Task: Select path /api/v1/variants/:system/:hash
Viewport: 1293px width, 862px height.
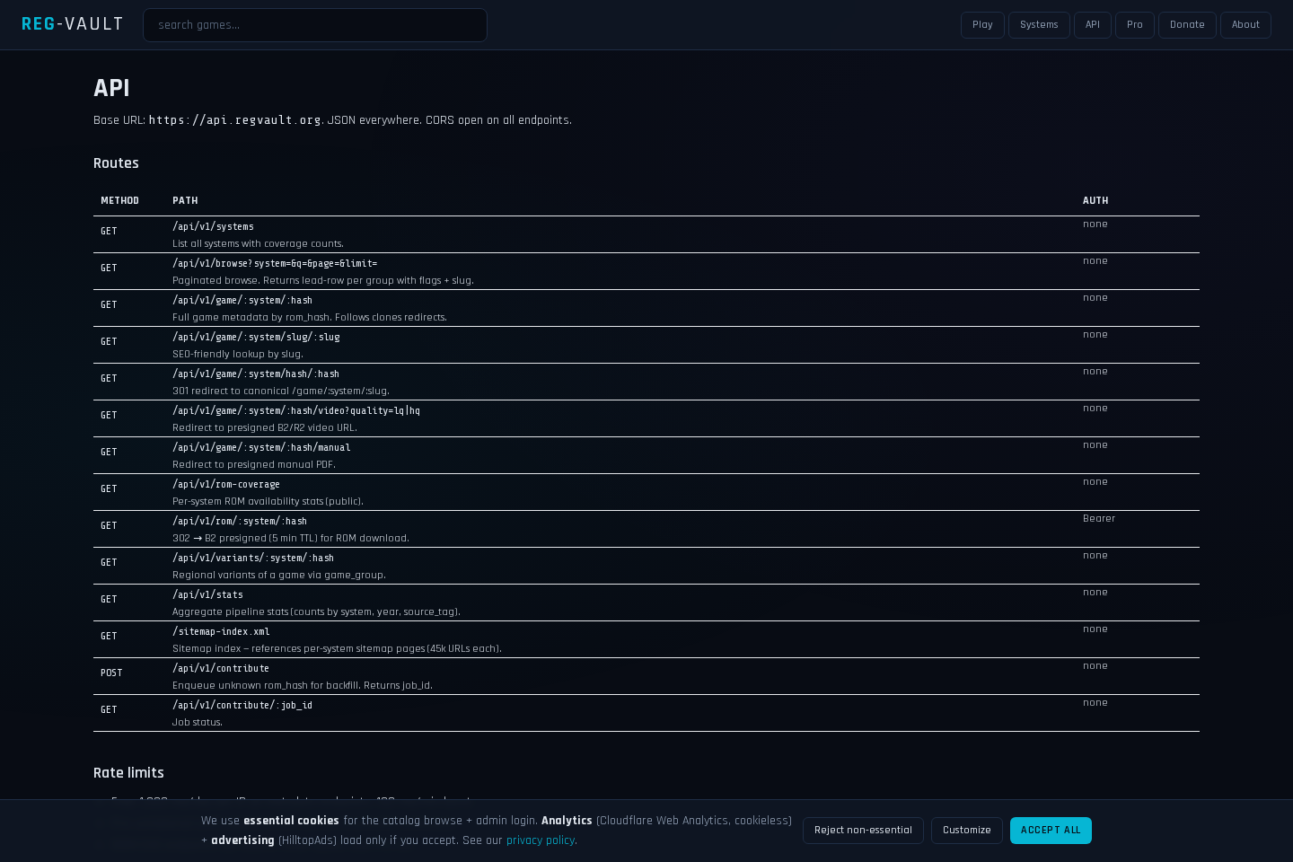Action: click(253, 559)
